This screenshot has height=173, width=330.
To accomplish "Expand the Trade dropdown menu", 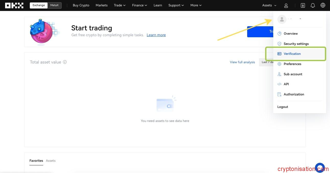I will point(120,5).
